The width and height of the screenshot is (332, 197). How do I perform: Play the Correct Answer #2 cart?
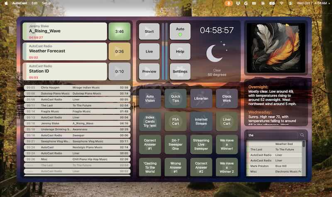click(201, 168)
